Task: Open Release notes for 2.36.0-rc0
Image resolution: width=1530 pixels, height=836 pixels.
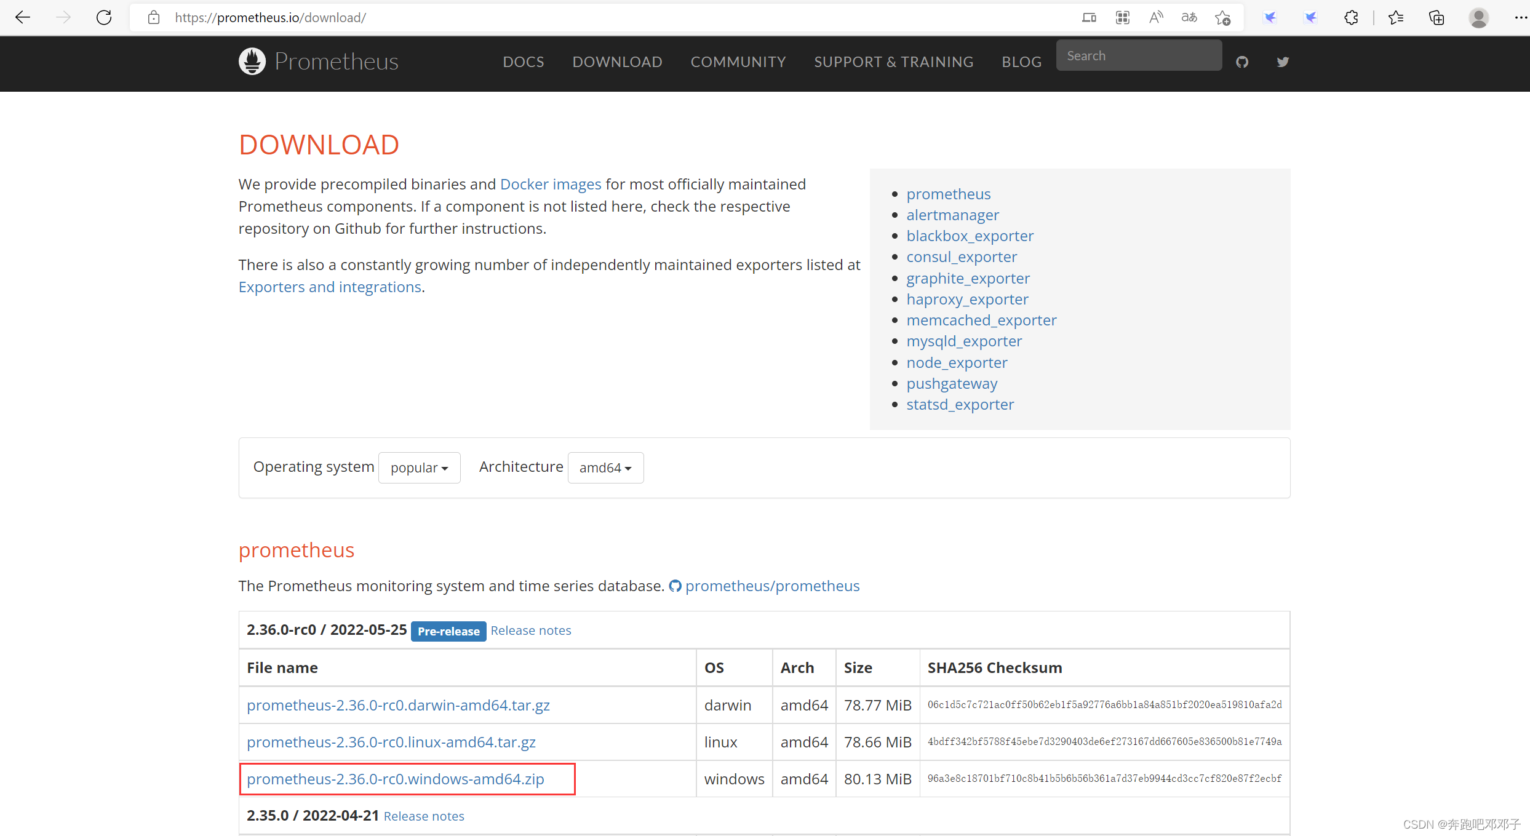Action: click(x=531, y=631)
